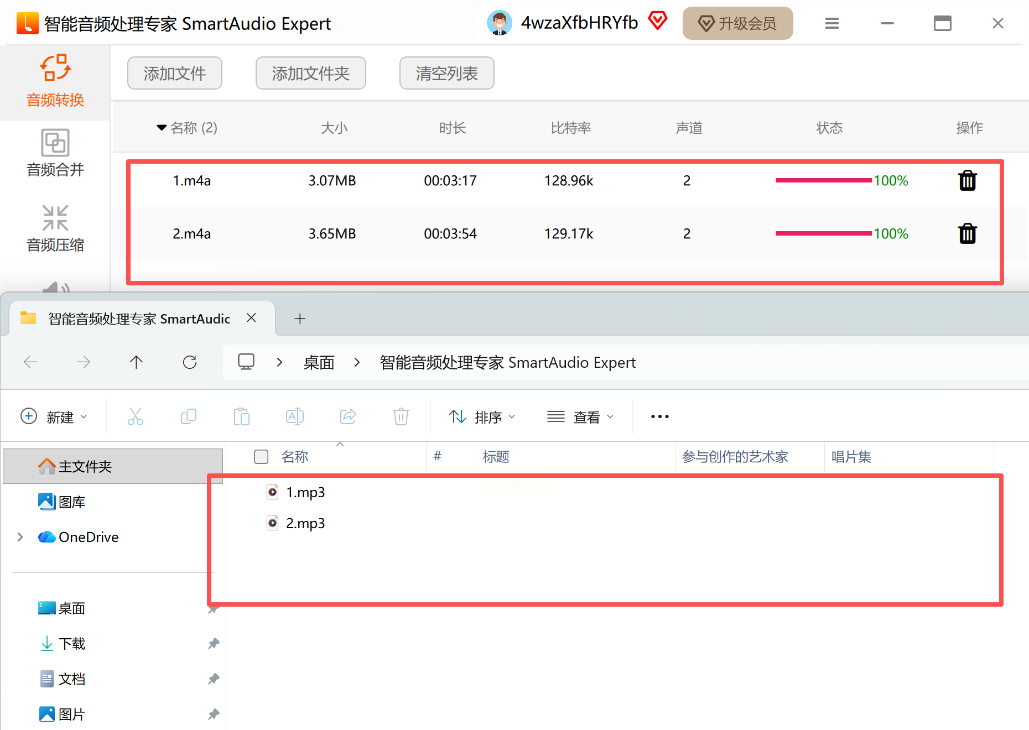Viewport: 1029px width, 730px height.
Task: Click the red VIP diamond badge
Action: point(657,21)
